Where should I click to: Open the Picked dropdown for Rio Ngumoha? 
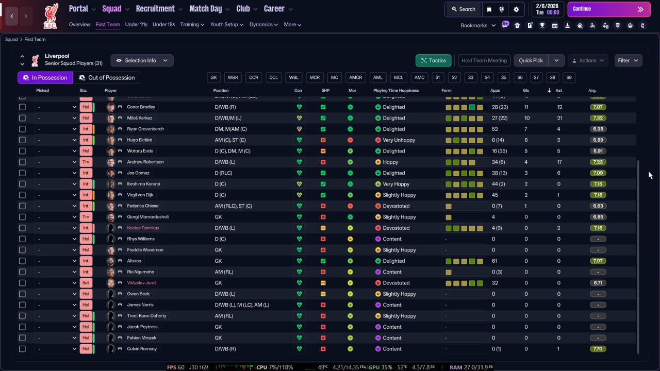point(56,272)
